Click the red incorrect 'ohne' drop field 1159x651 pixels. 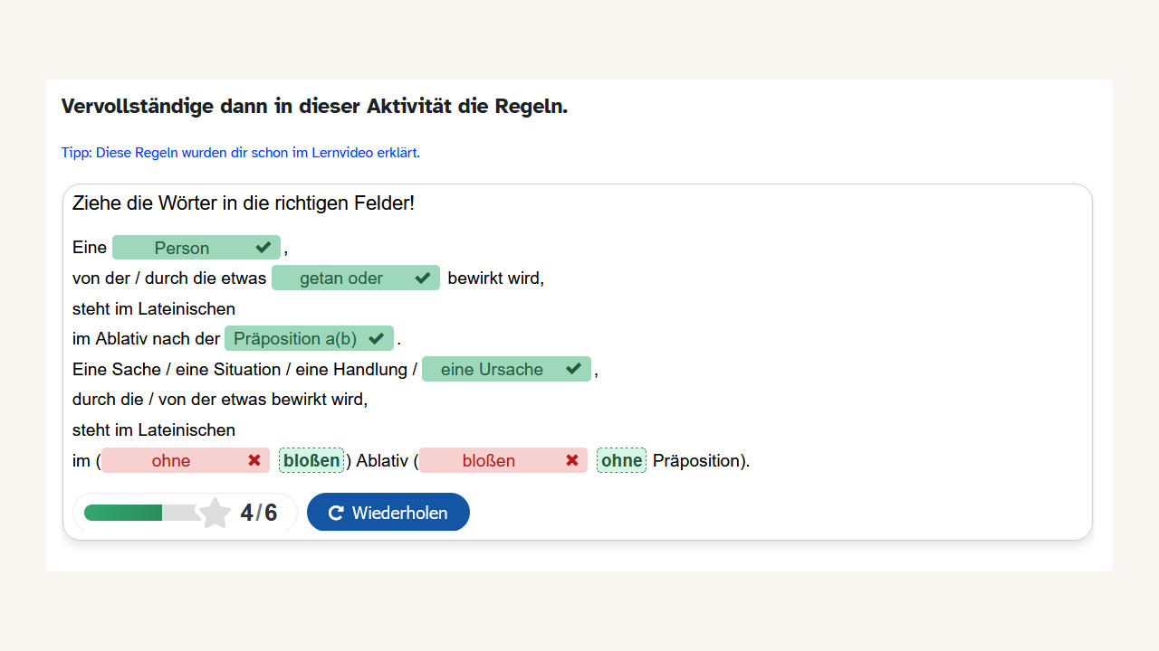click(171, 461)
